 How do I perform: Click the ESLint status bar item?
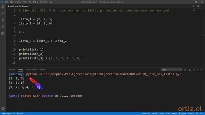point(191,114)
